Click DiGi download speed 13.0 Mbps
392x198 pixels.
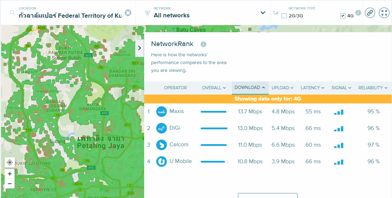(250, 129)
